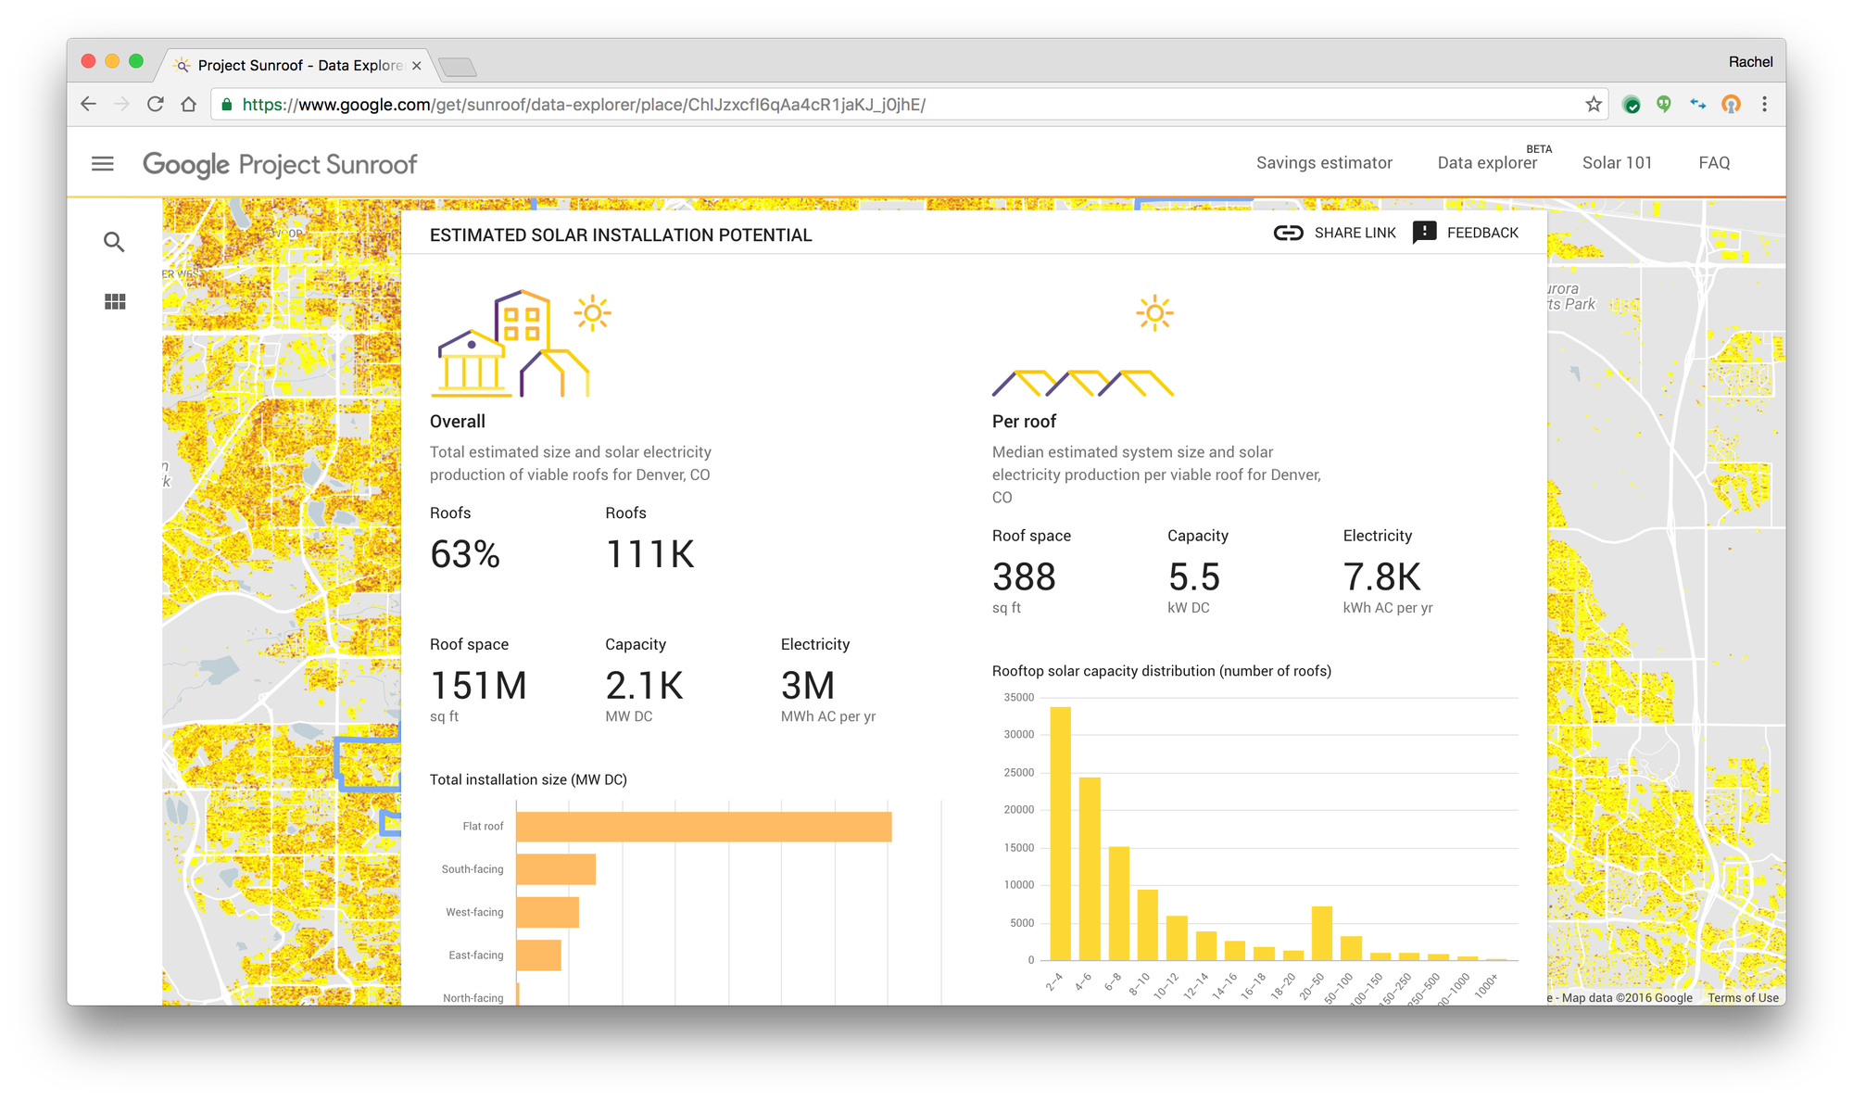Click the Flat roof bar in chart
The image size is (1853, 1101).
coord(704,827)
